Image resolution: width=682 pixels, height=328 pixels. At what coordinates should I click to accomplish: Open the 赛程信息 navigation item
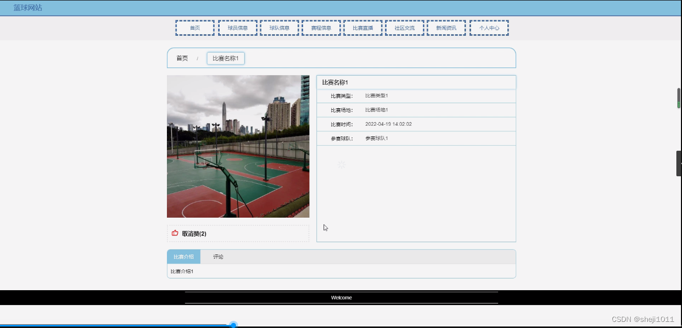pos(321,28)
